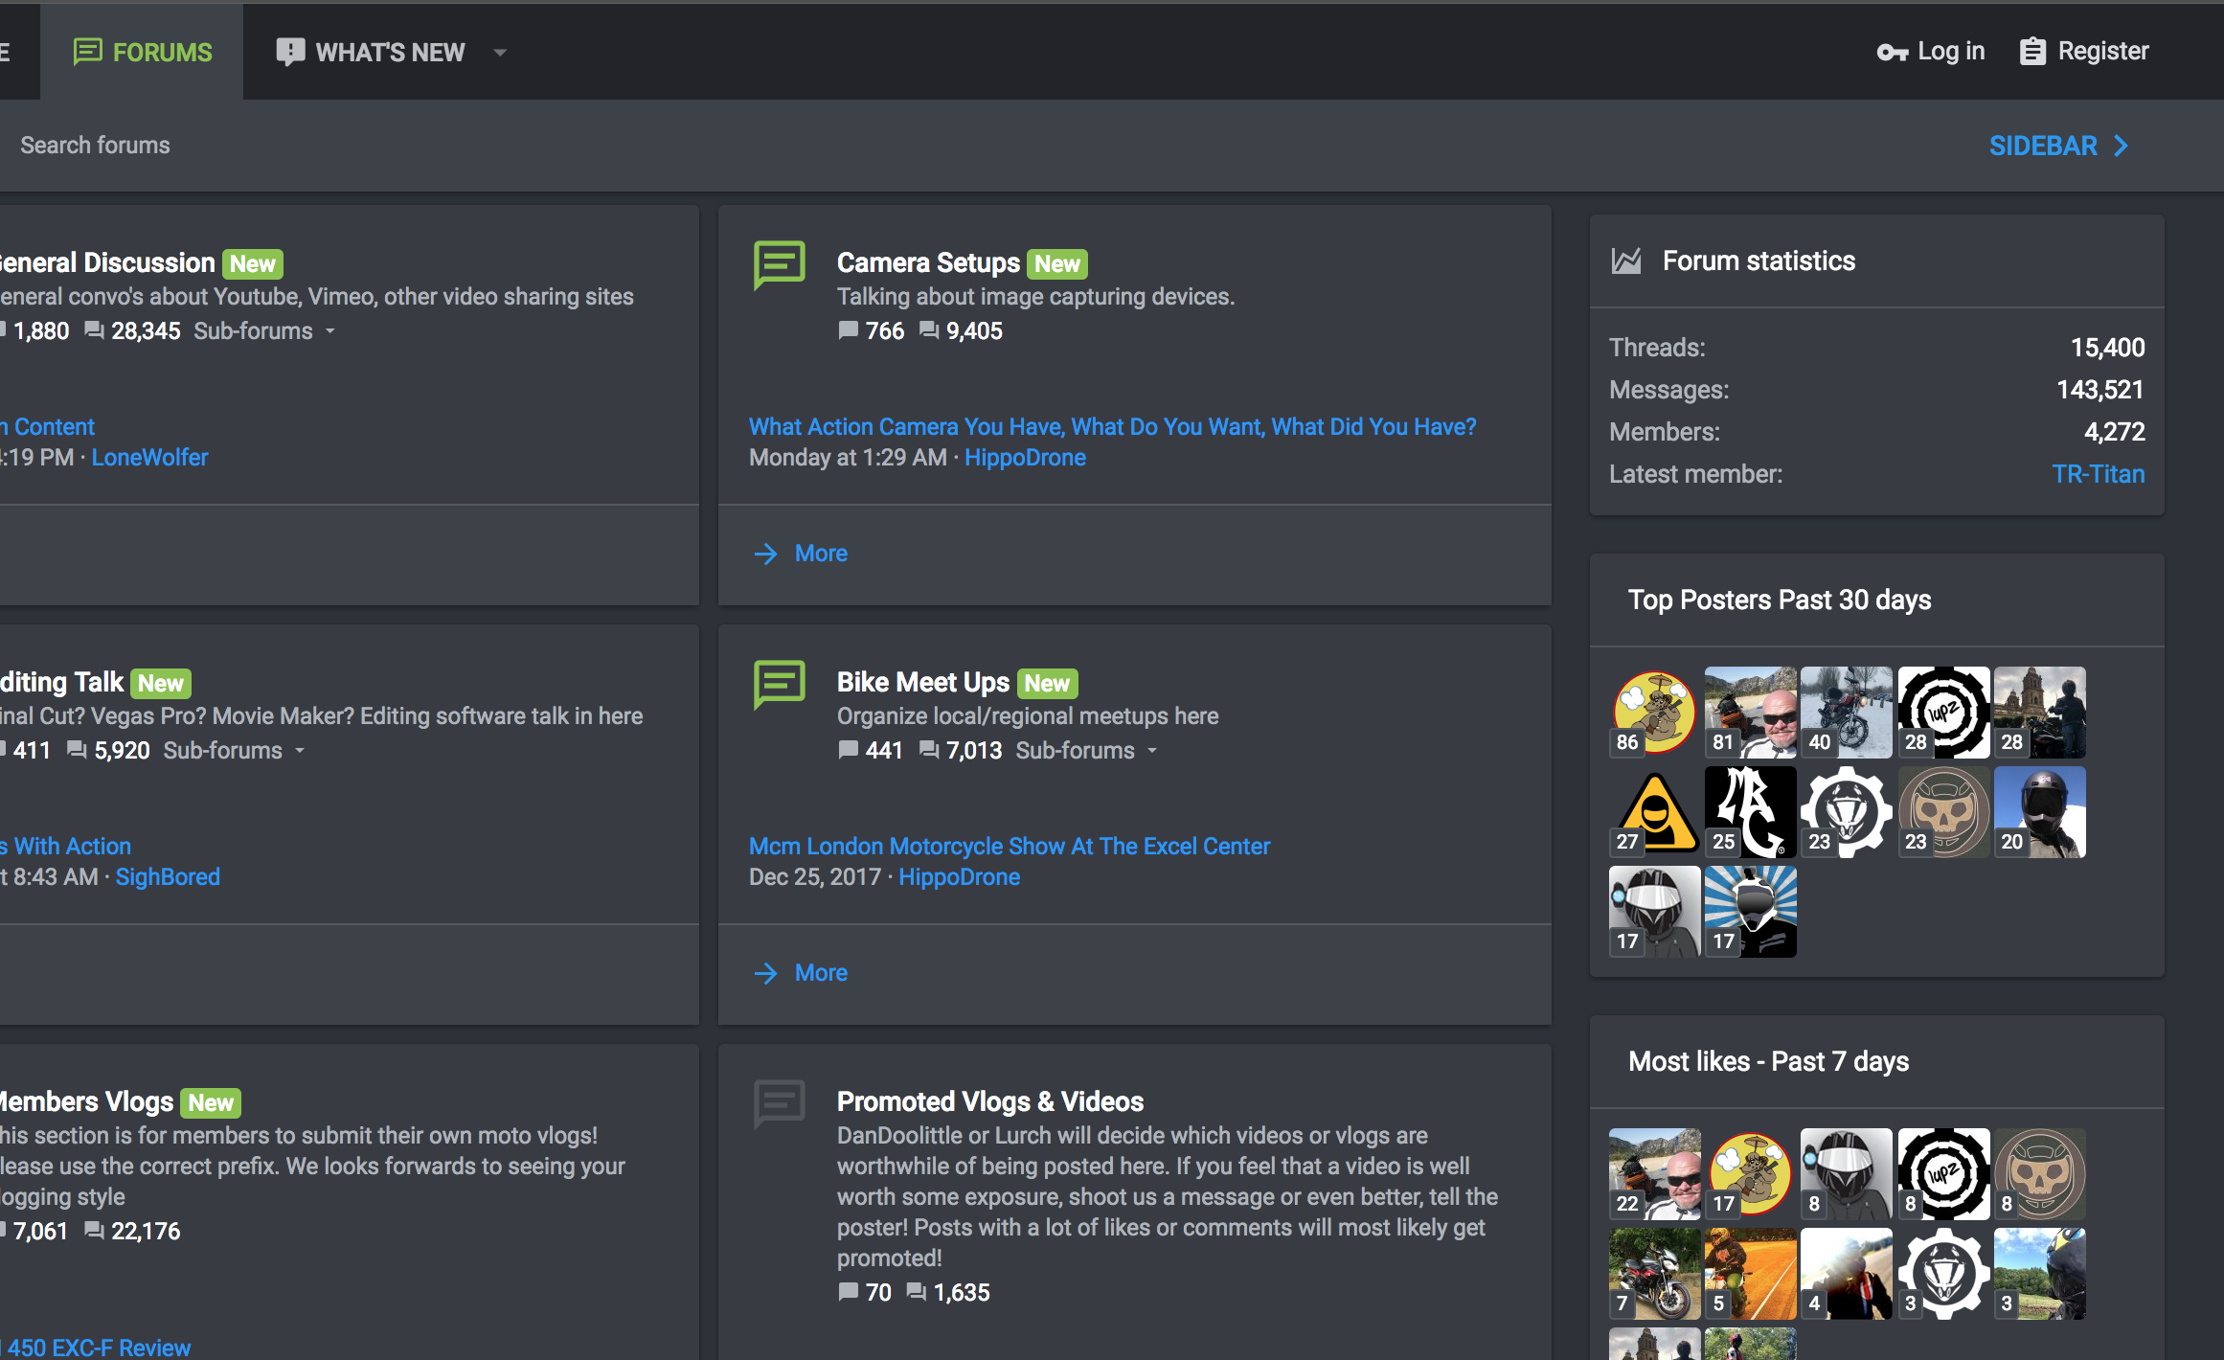Click messages icon beside 7,013 in Bike Meet Ups

tap(929, 750)
